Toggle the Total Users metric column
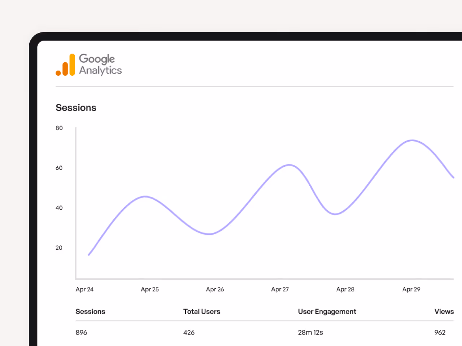Image resolution: width=462 pixels, height=346 pixels. coord(202,311)
